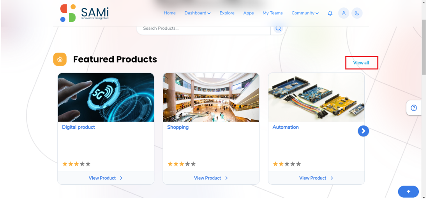This screenshot has width=427, height=200.
Task: Open the Shopping mall thumbnail image
Action: 211,97
